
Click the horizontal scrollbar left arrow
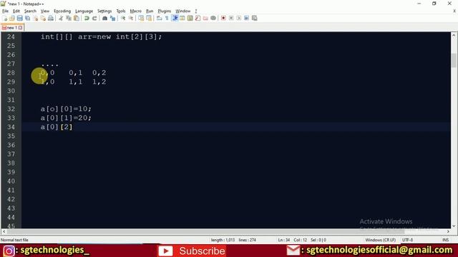pyautogui.click(x=4, y=231)
